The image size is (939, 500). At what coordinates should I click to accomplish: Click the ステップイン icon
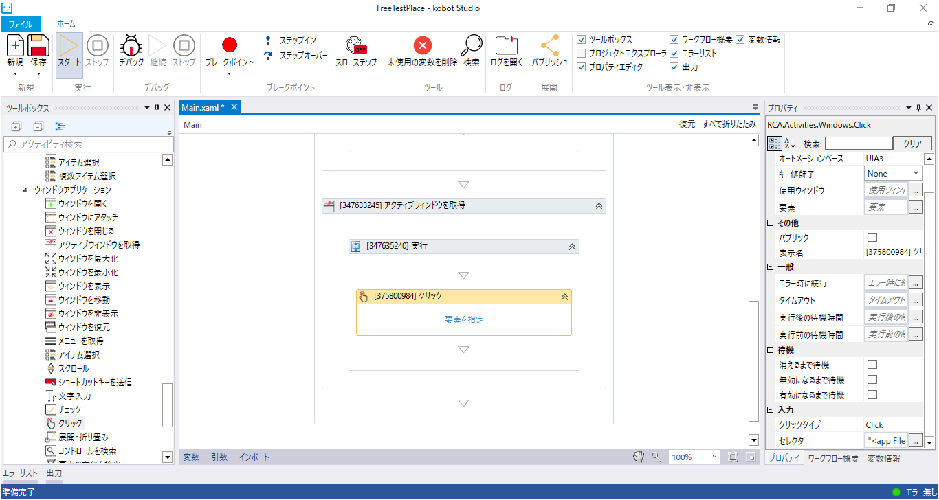point(269,41)
